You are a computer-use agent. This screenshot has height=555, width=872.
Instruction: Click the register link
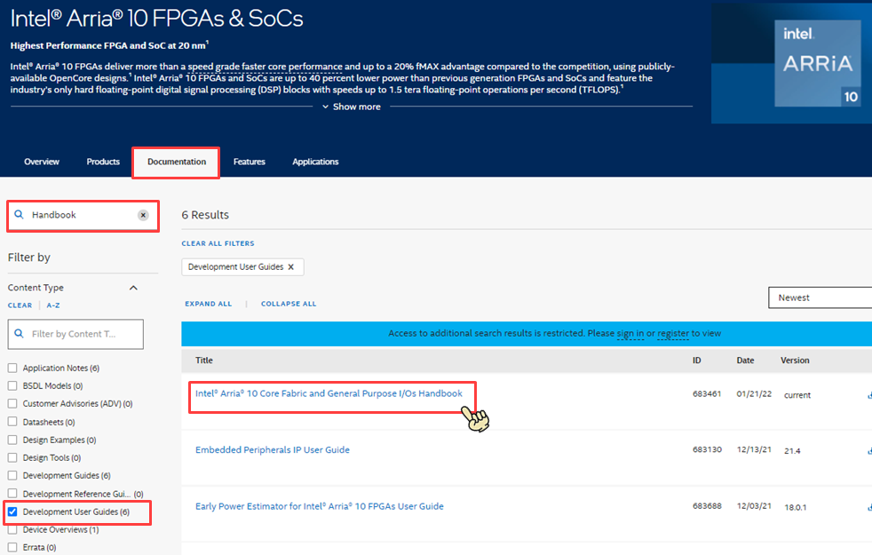tap(673, 333)
